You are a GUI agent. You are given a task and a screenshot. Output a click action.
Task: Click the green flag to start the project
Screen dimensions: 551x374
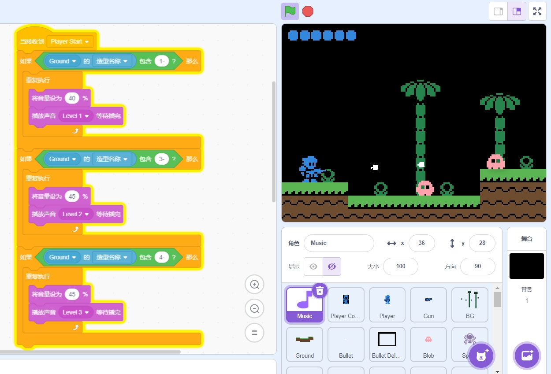[290, 11]
